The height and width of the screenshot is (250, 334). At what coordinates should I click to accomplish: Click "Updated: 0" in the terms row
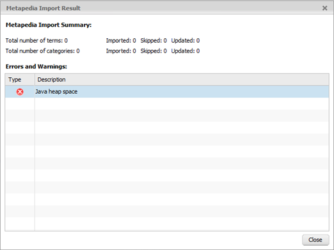[x=186, y=40]
